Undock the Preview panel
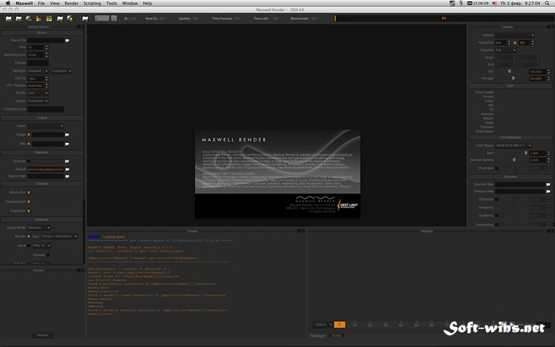The image size is (555, 347). tap(78, 270)
